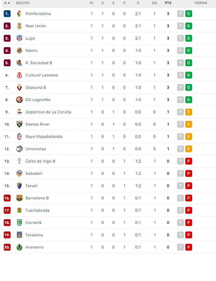
Task: Click the Lugo club crest
Action: click(x=19, y=38)
